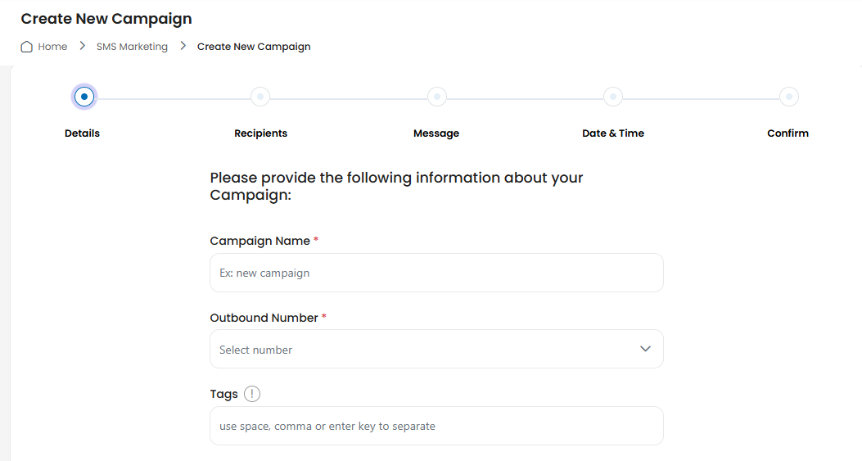Focus the Tags input field

[436, 426]
